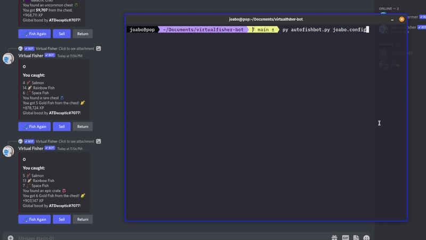
Task: Click 'You got 6 Gold Fish from the chest!'
Action: [51, 196]
